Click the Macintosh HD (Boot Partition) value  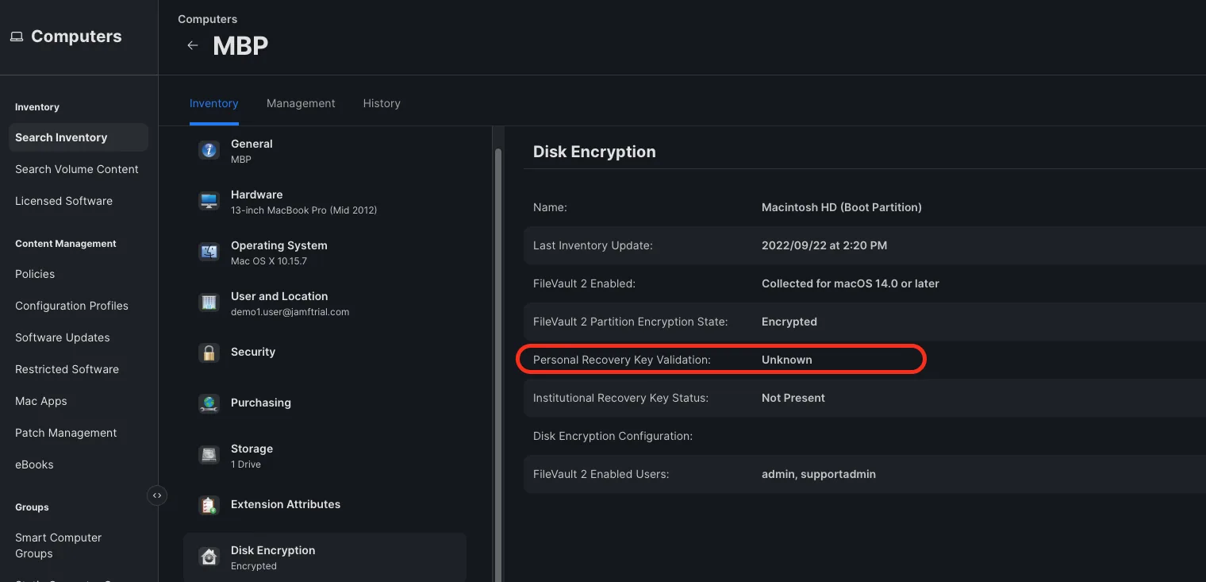[x=842, y=207]
